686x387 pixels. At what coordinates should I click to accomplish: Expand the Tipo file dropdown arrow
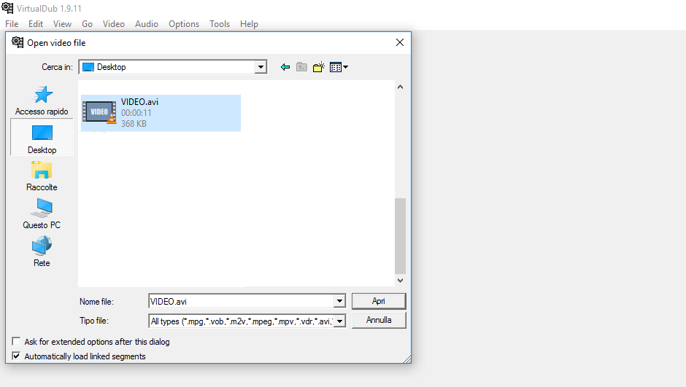[x=339, y=321]
